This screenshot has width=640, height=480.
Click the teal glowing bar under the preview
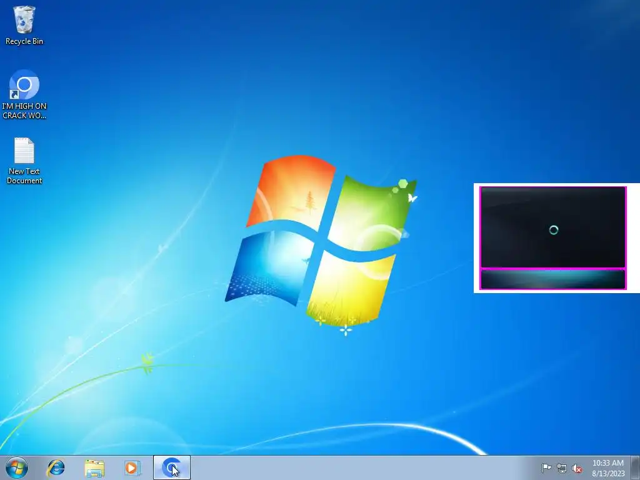pyautogui.click(x=553, y=279)
